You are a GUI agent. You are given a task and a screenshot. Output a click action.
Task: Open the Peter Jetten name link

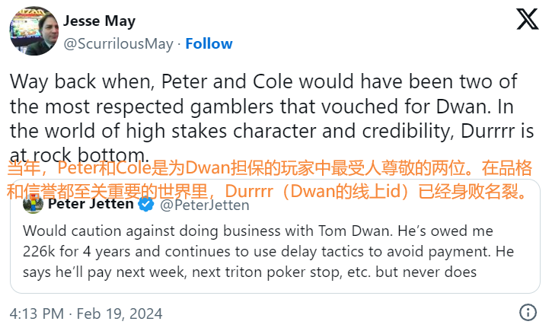pyautogui.click(x=91, y=204)
